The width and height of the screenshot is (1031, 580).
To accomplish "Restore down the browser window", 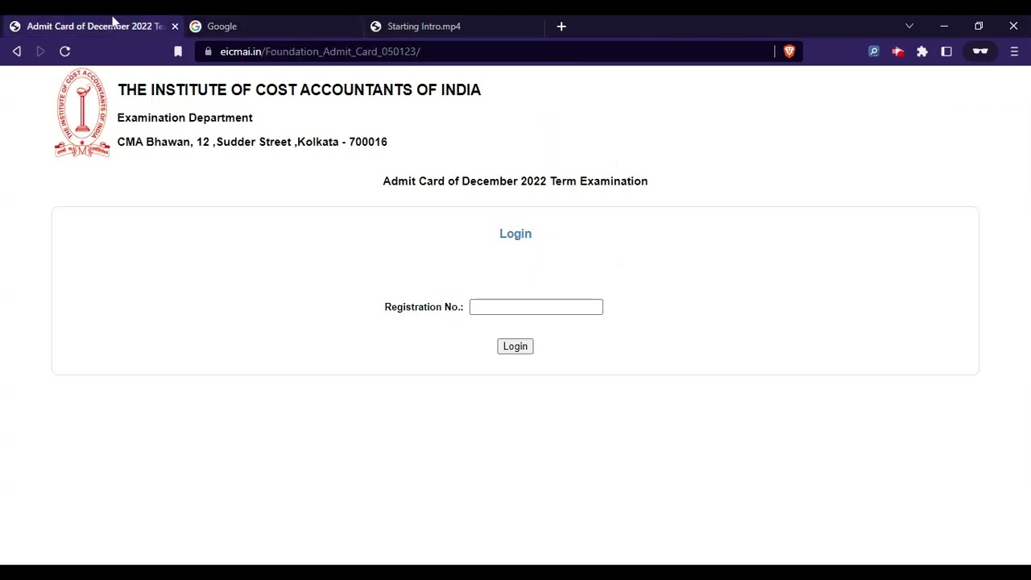I will (x=979, y=27).
